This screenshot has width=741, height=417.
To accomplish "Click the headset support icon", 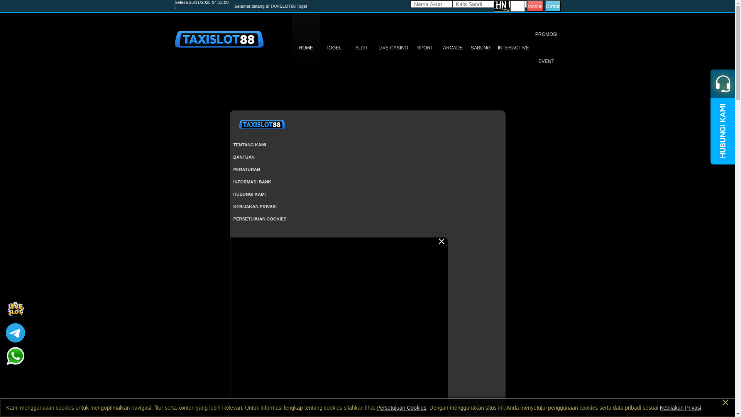I will point(723,83).
